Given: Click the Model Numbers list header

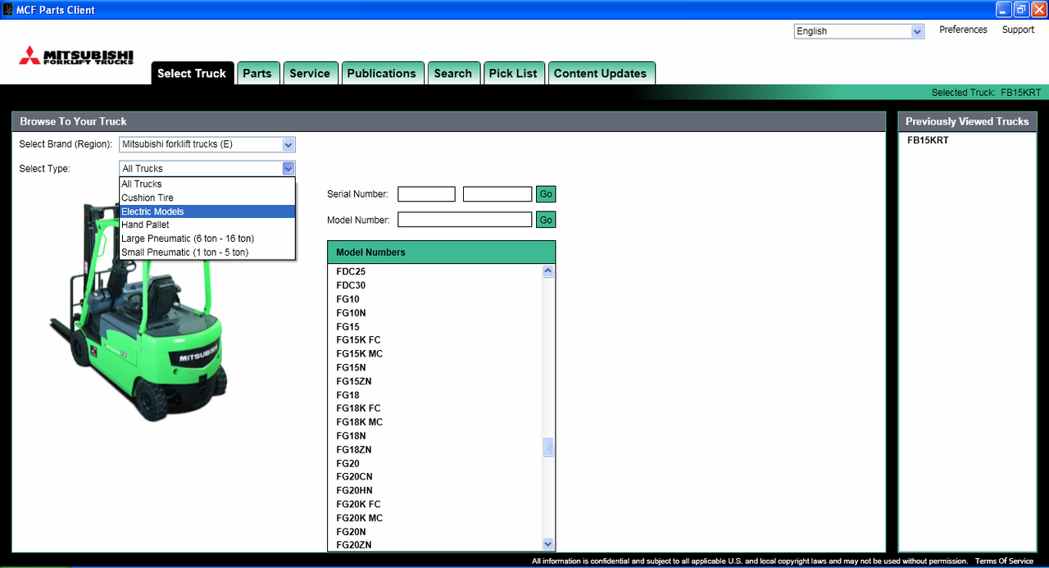Looking at the screenshot, I should click(441, 252).
